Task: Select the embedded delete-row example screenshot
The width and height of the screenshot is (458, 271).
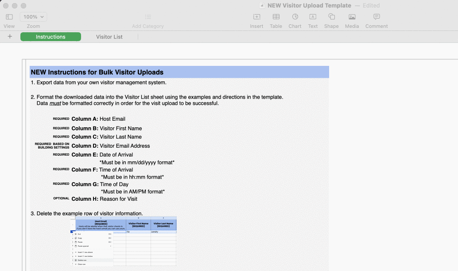Action: tap(123, 241)
